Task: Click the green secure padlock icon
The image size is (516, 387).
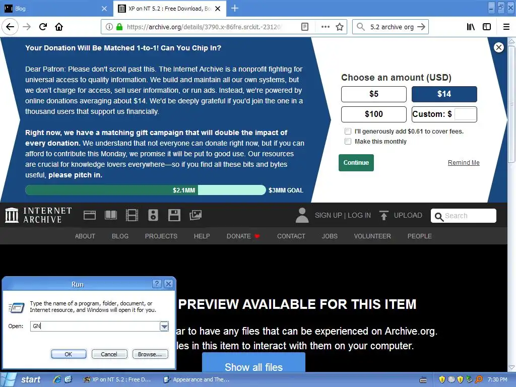Action: tap(119, 27)
